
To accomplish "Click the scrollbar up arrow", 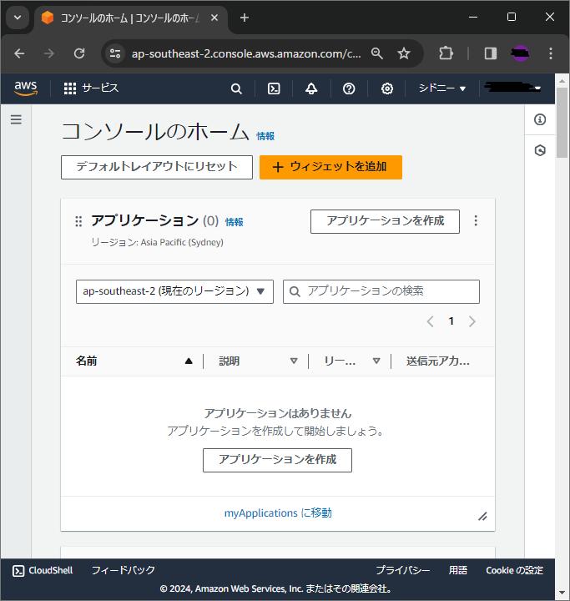I will (x=562, y=81).
